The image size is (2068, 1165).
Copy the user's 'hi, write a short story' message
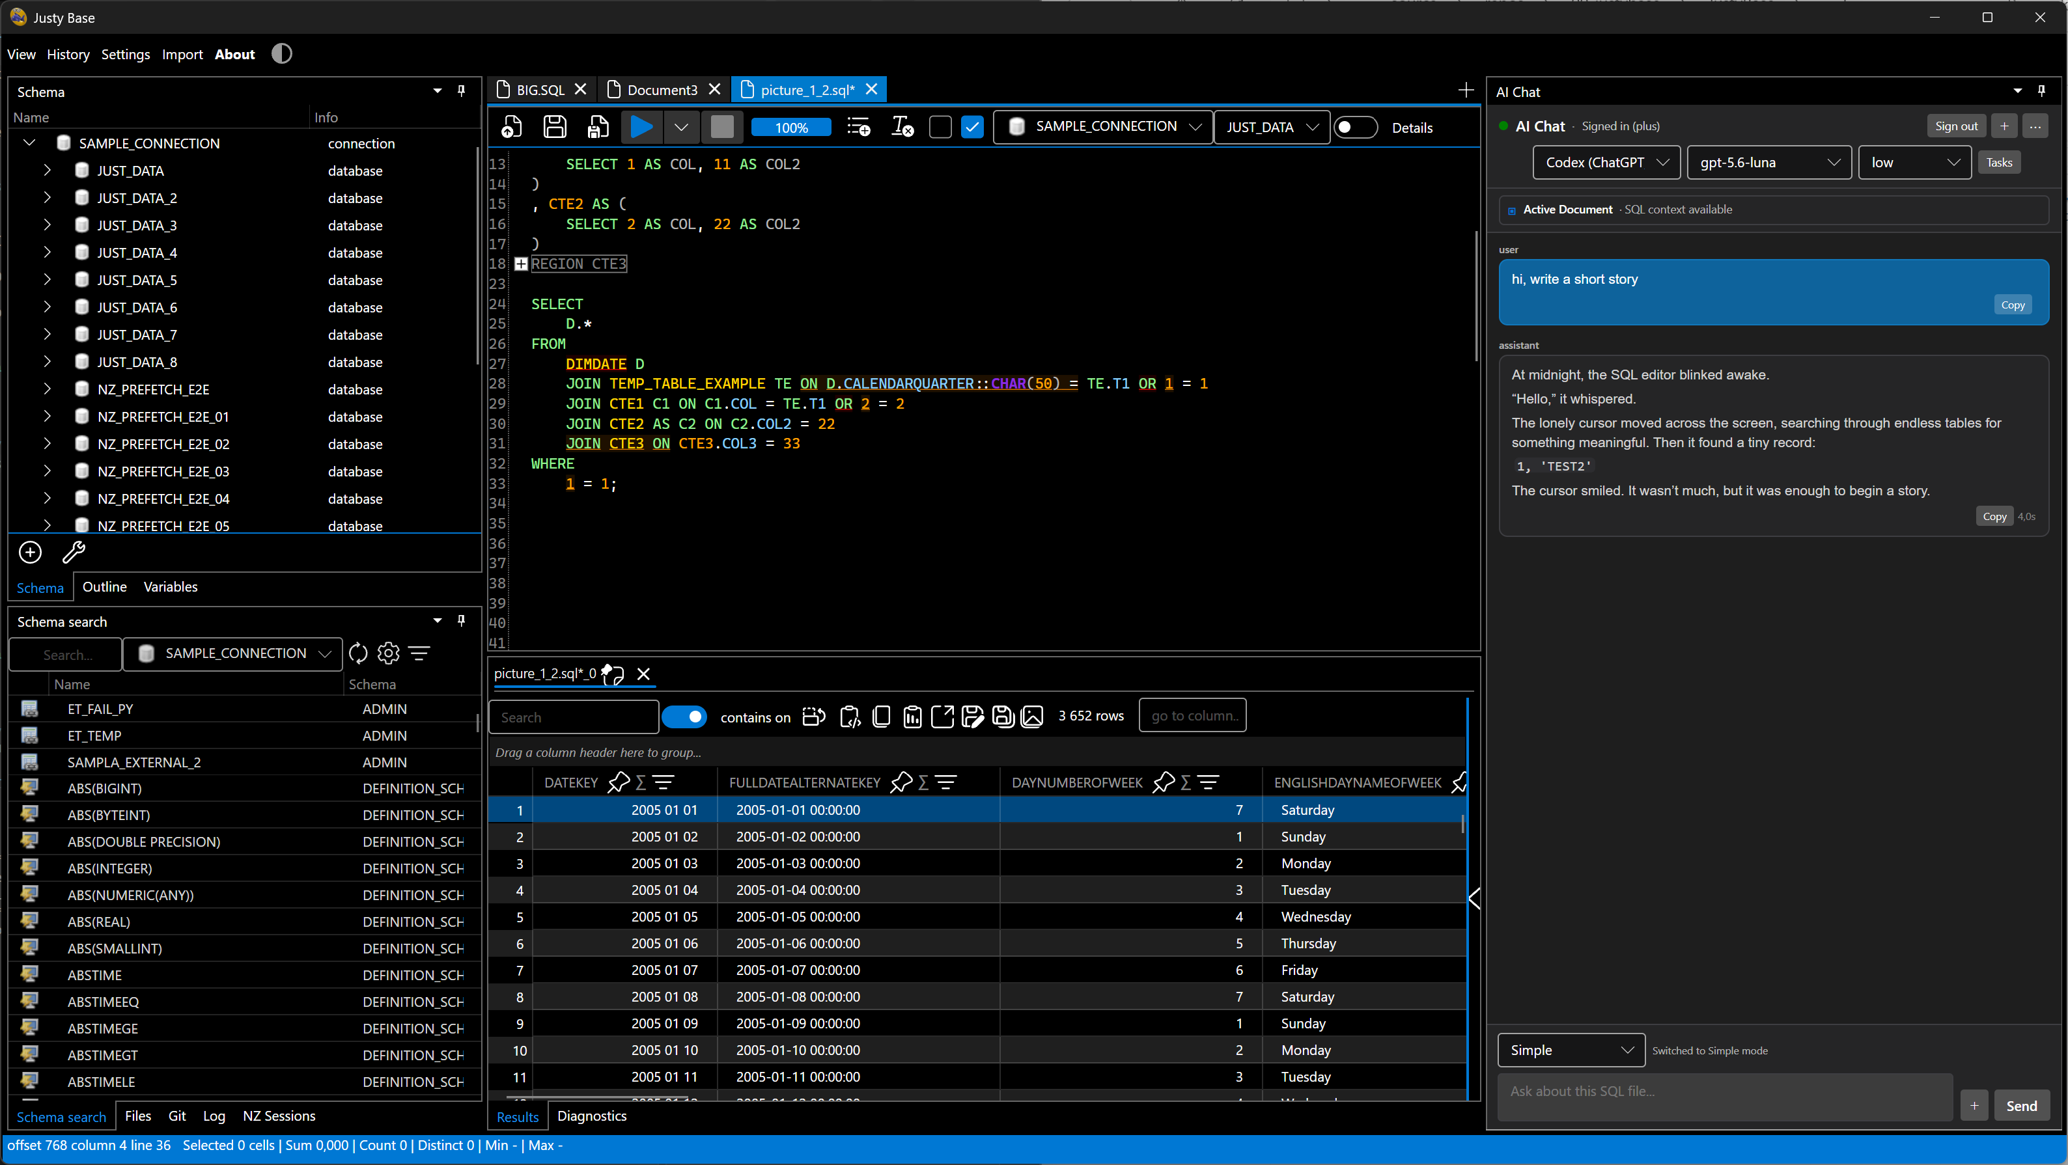[2013, 305]
